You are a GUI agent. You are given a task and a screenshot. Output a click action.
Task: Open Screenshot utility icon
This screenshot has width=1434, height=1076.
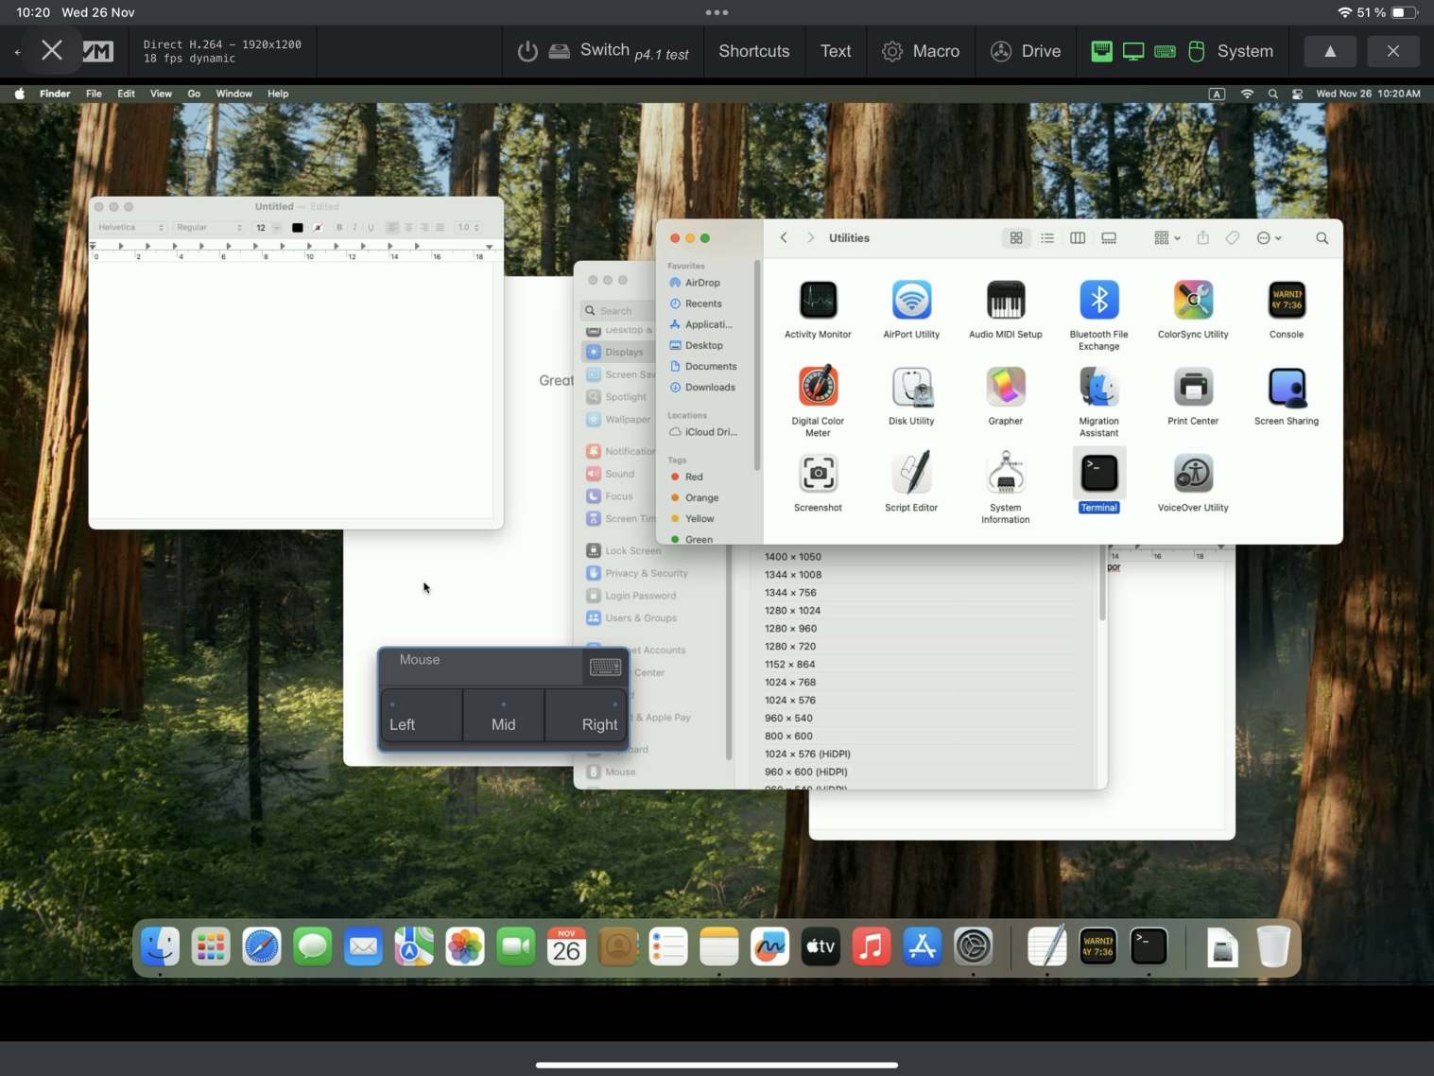click(818, 474)
